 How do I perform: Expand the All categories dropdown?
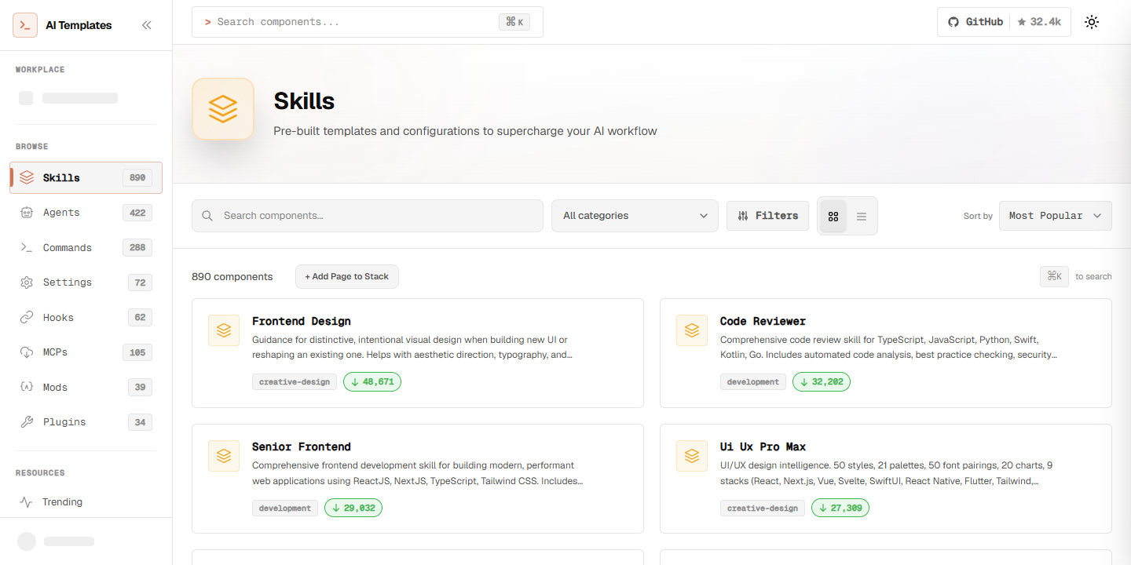click(x=635, y=216)
